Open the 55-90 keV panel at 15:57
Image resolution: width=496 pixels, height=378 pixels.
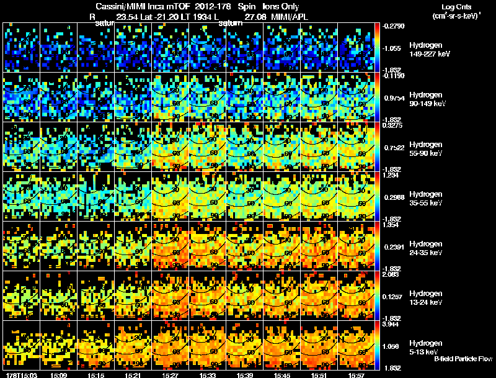click(x=356, y=146)
